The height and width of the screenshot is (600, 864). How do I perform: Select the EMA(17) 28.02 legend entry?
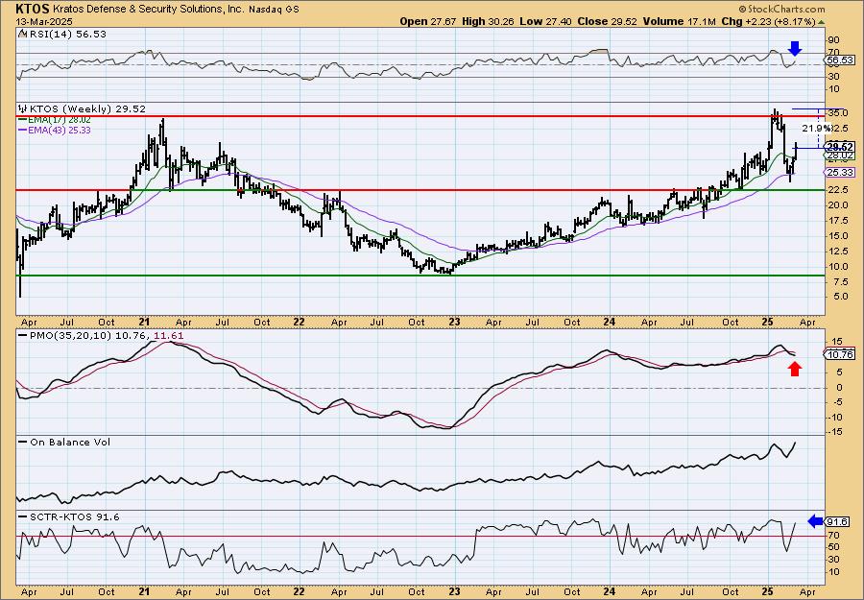click(x=55, y=120)
